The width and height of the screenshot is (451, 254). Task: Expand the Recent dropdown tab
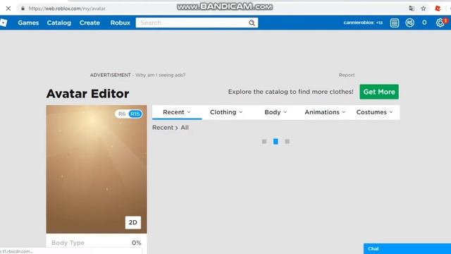coord(177,112)
